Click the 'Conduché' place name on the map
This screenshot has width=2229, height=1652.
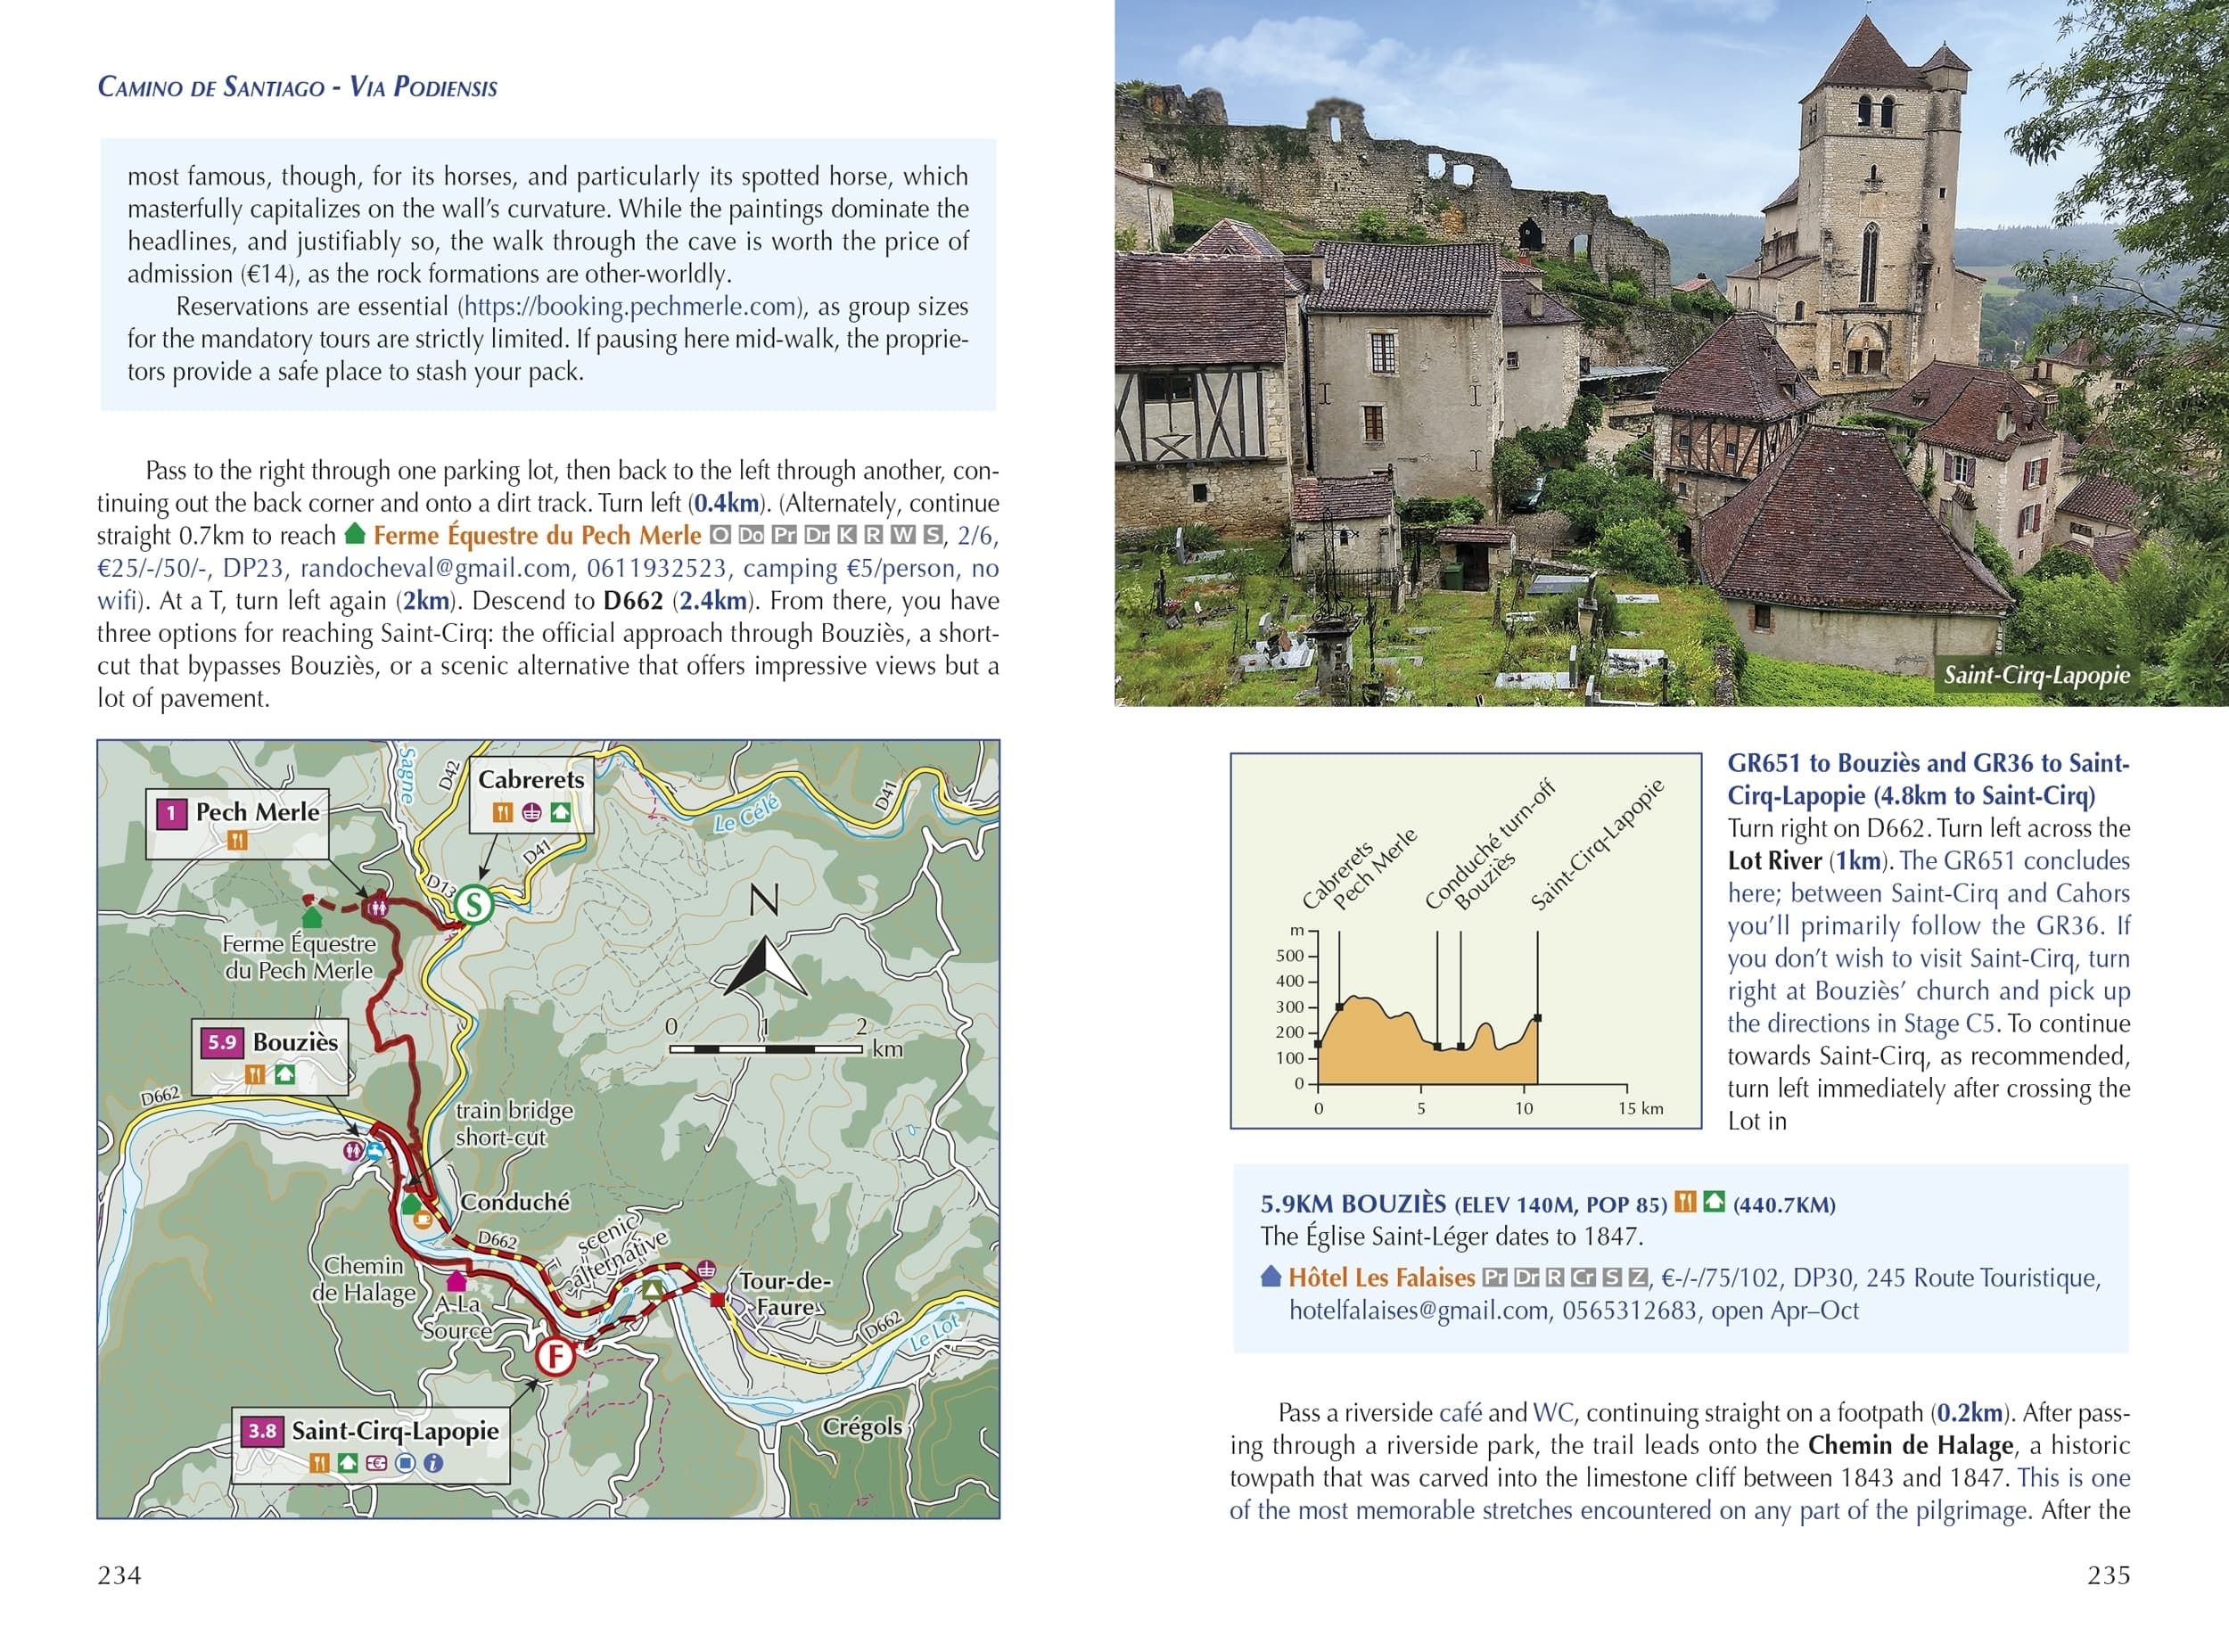(x=514, y=1202)
